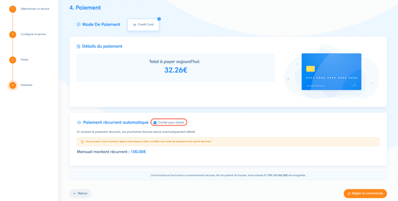Viewport: 398px width, 201px height.
Task: Click the '4. Paiement' page heading
Action: tap(85, 8)
